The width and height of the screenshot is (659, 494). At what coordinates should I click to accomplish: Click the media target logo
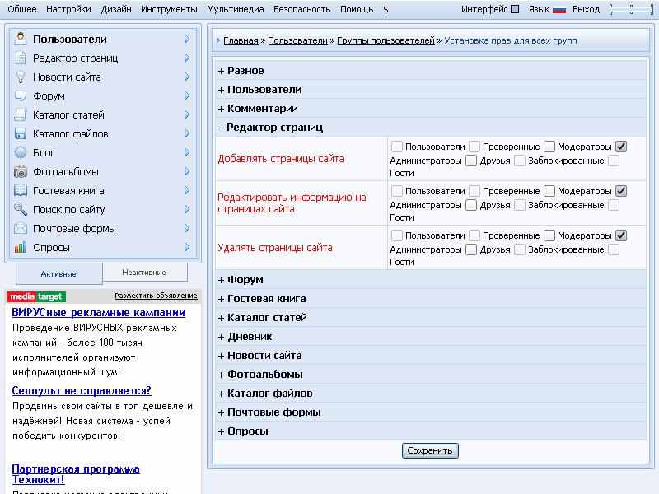(x=36, y=296)
